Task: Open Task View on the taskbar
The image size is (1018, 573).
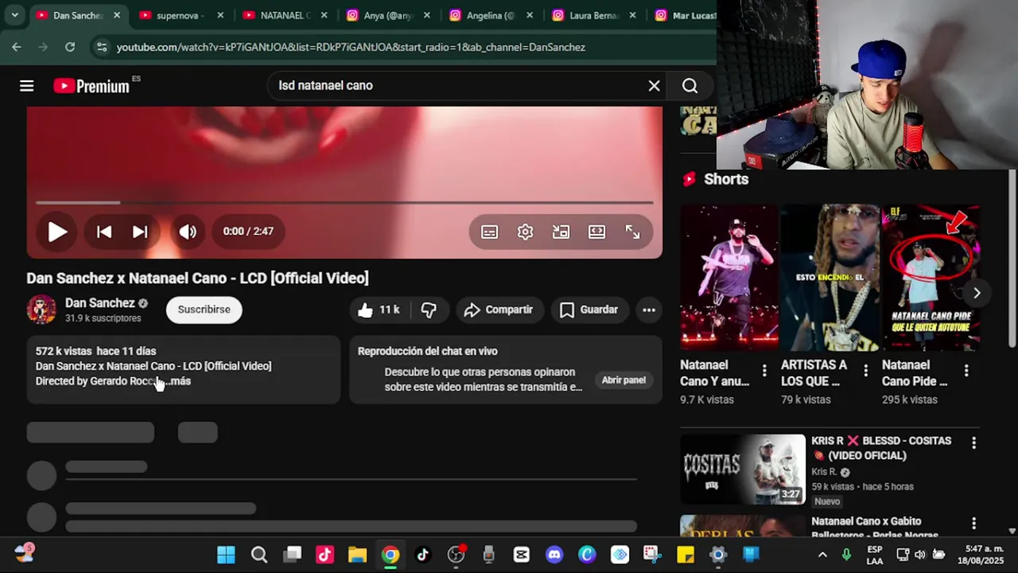Action: [x=293, y=555]
